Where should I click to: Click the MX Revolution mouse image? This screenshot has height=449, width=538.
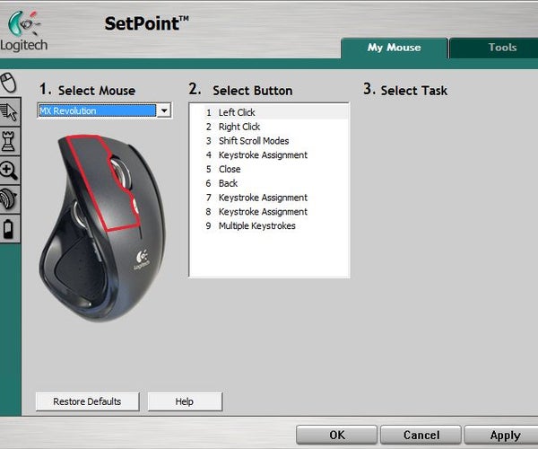(102, 228)
